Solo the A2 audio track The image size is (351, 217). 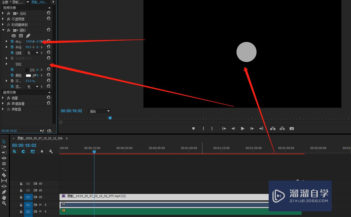click(x=45, y=211)
